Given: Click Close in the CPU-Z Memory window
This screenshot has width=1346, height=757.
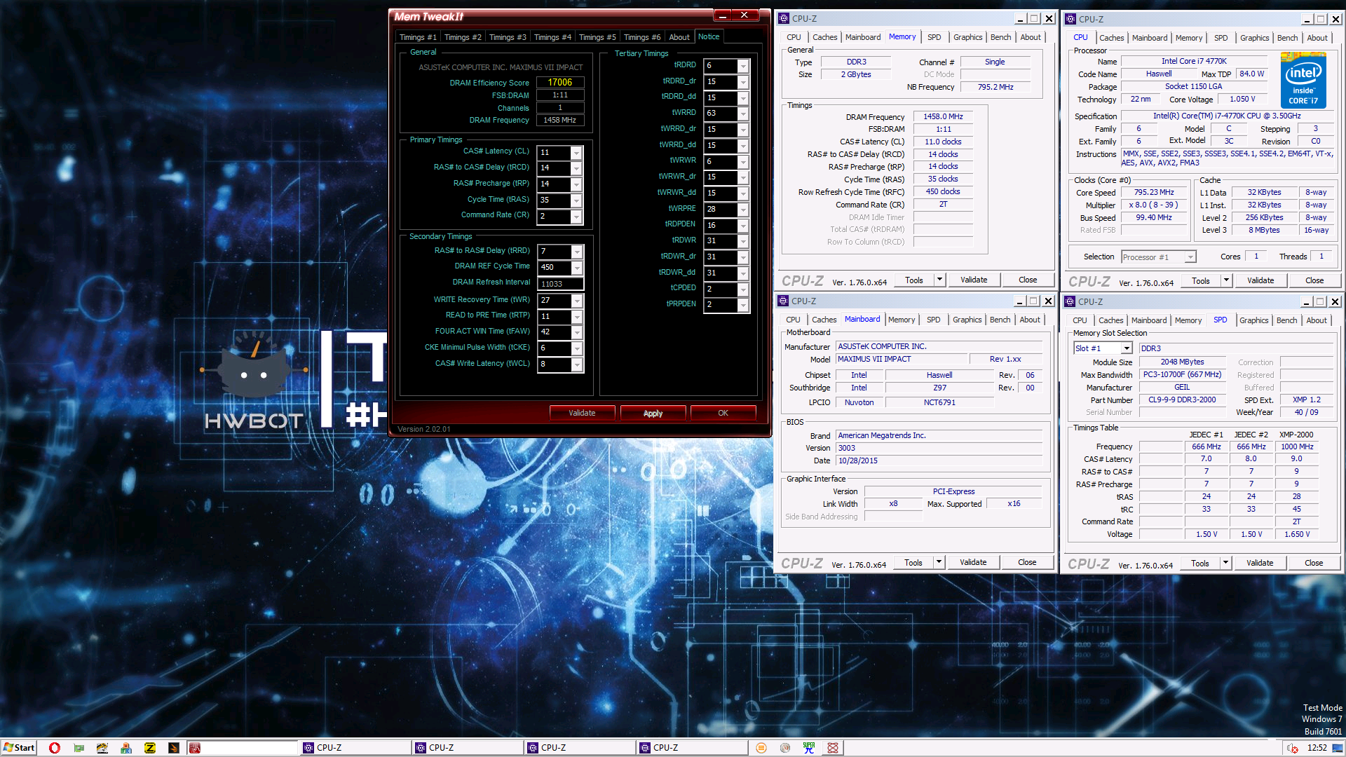Looking at the screenshot, I should 1028,280.
